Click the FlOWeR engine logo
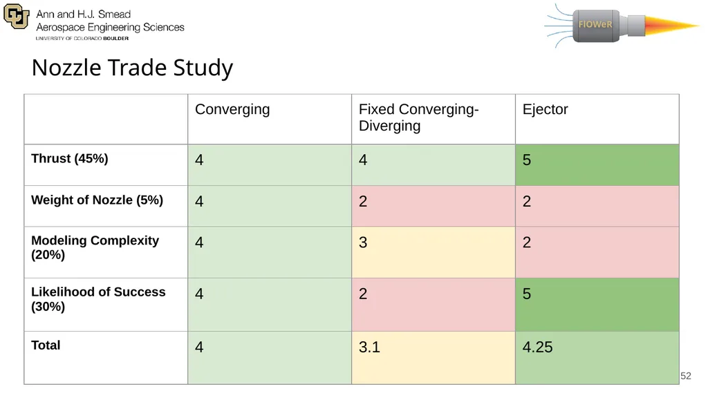Image resolution: width=708 pixels, height=398 pixels. pyautogui.click(x=622, y=26)
